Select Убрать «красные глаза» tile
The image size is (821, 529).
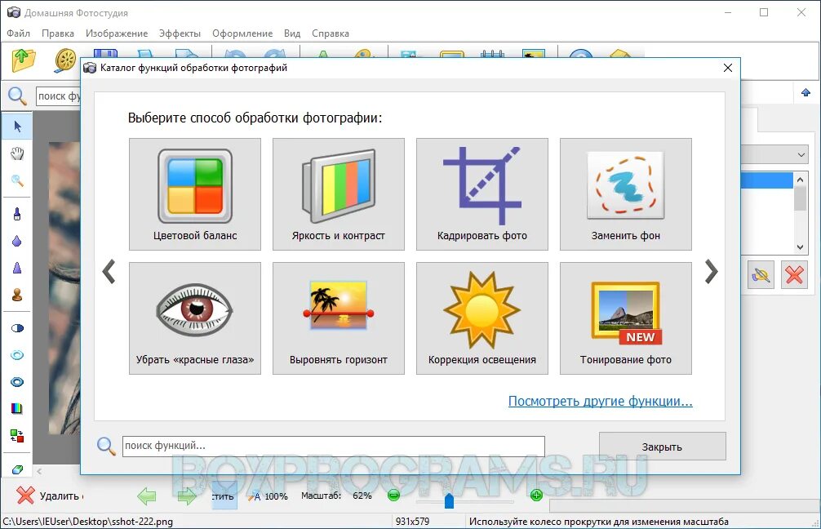195,318
